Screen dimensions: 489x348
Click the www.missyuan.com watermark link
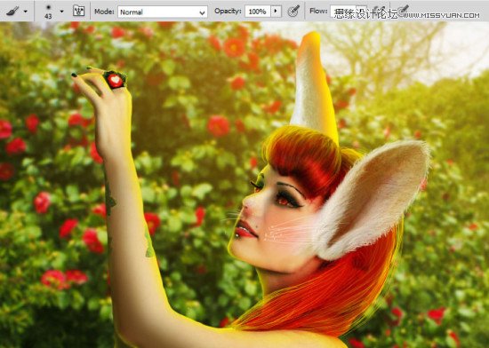[x=442, y=15]
